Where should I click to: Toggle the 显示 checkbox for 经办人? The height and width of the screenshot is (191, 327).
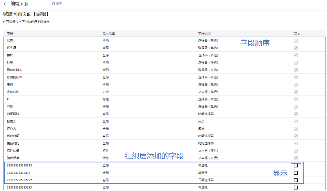pos(296,129)
